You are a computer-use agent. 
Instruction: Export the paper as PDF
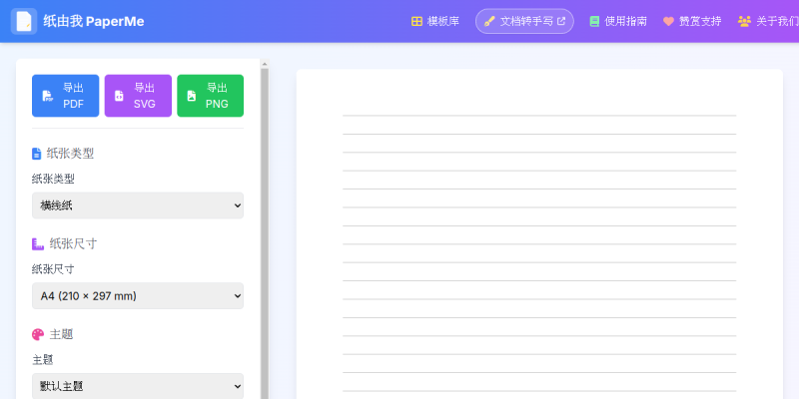click(x=65, y=96)
